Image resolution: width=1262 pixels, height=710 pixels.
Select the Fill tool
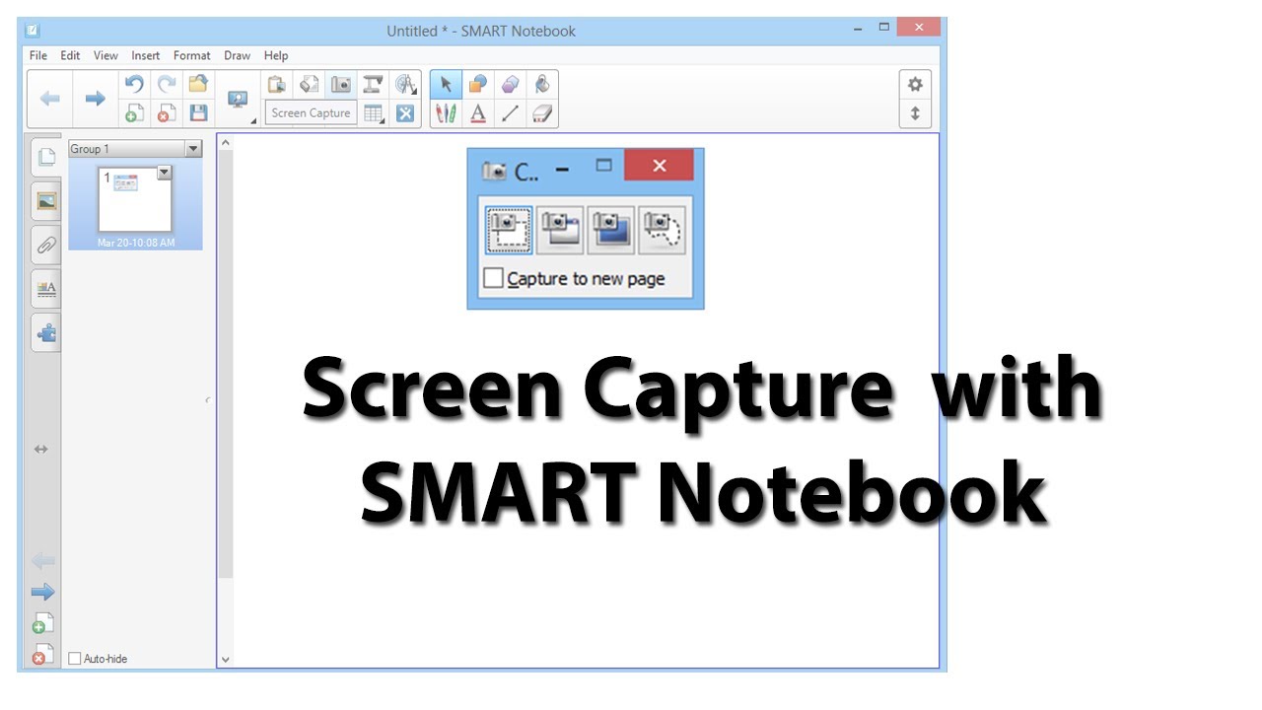click(542, 85)
